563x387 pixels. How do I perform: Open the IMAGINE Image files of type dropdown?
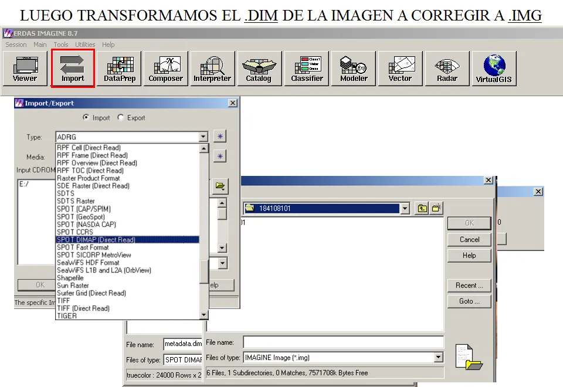pos(439,357)
